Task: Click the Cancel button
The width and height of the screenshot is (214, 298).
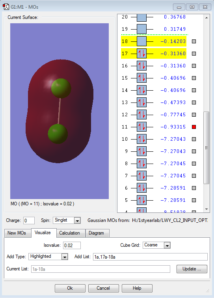Action: [103, 288]
